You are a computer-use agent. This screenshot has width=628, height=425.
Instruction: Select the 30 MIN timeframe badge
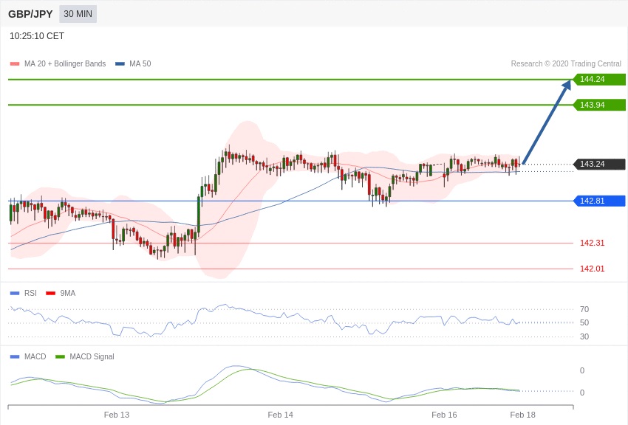(x=78, y=14)
